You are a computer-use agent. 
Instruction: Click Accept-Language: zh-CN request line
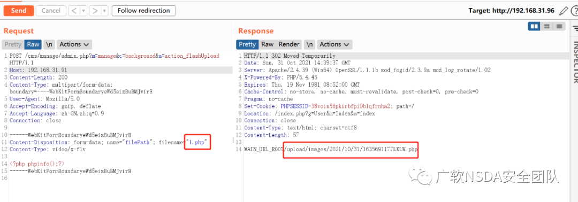56,113
